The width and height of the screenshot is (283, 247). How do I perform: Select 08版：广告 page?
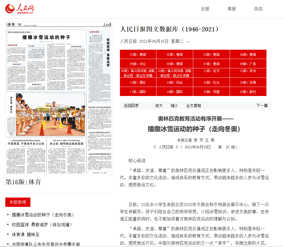[x=248, y=64]
